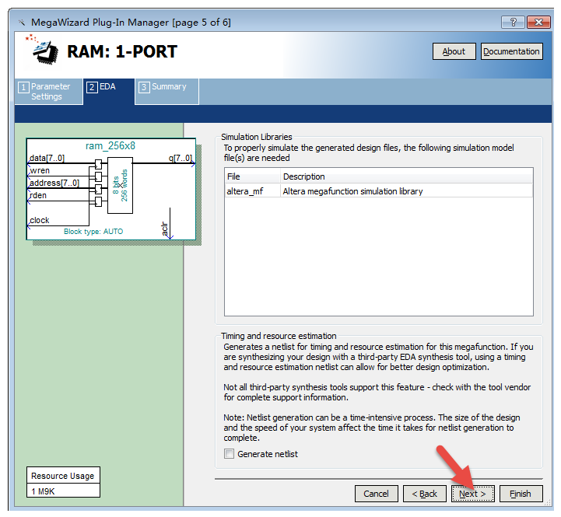Click the 8 bits 256 words memory block
Image resolution: width=561 pixels, height=517 pixels.
(x=120, y=186)
